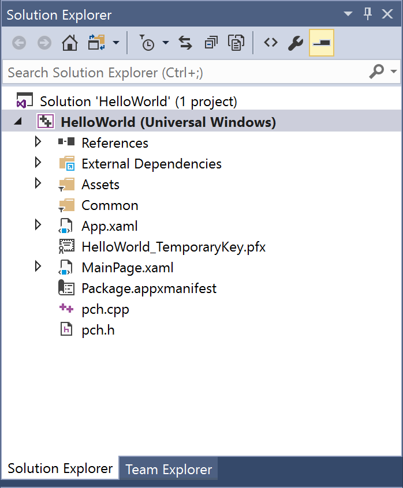This screenshot has height=488, width=403.
Task: Click the View Code icon
Action: click(x=270, y=43)
